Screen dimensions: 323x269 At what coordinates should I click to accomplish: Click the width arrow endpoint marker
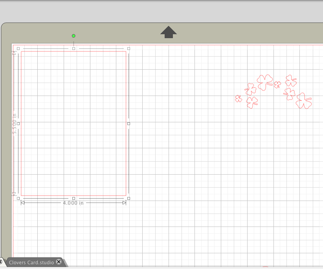point(125,203)
